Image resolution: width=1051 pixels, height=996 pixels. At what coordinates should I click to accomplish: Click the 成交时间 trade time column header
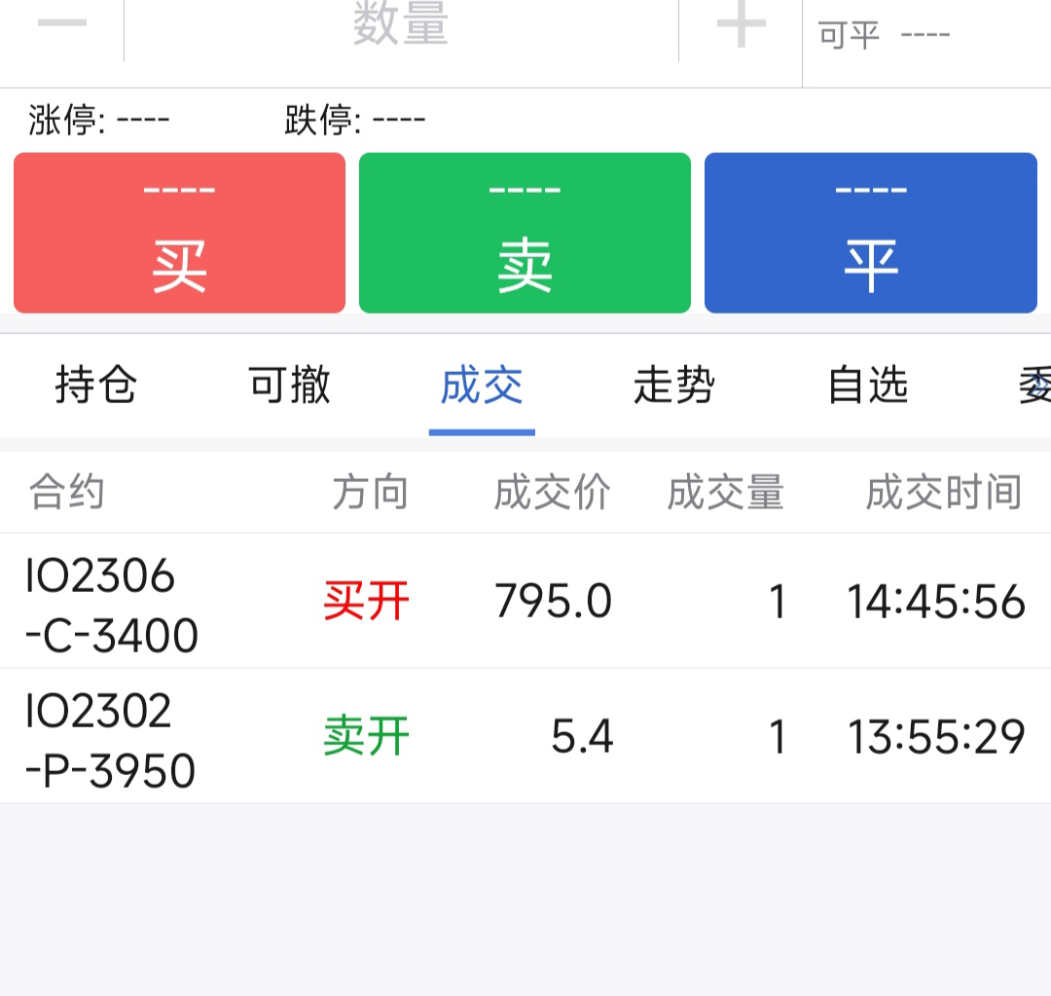[x=943, y=493]
